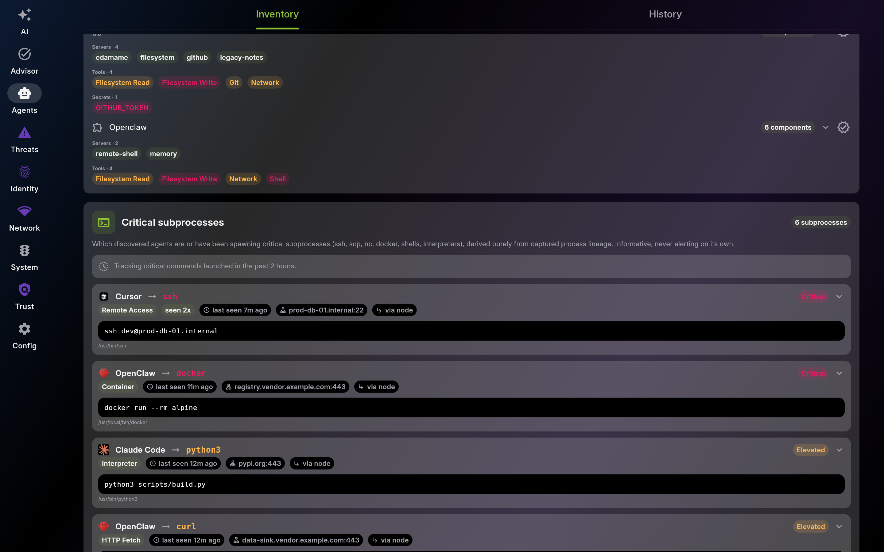Click last seen 7m ago tag

235,310
